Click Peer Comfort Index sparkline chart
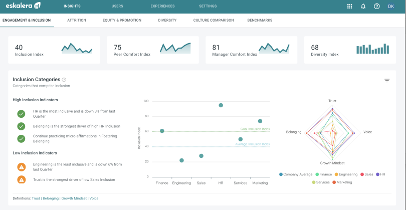406x210 pixels. (175, 48)
